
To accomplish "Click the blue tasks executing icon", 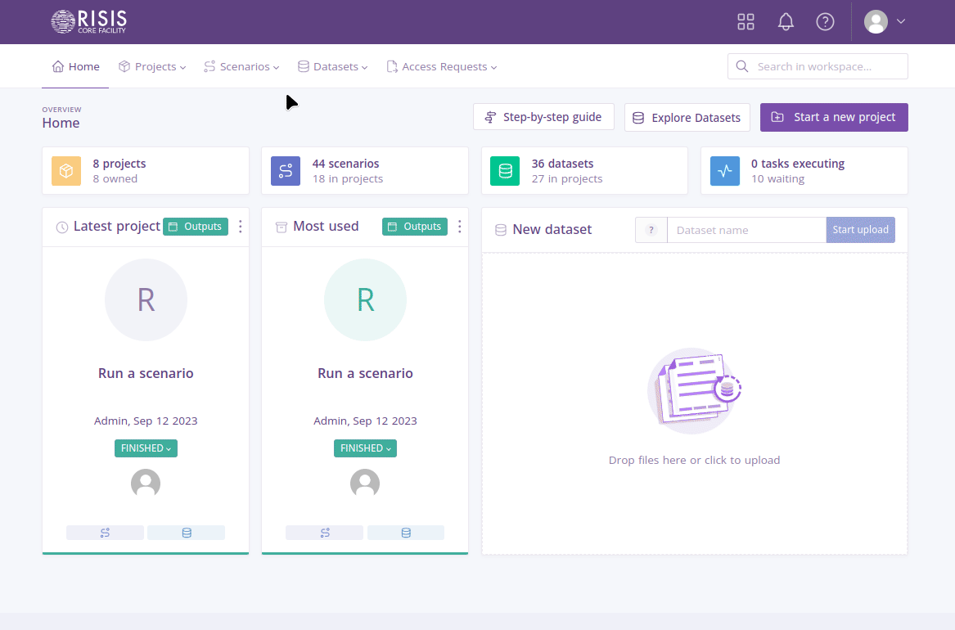I will point(724,171).
